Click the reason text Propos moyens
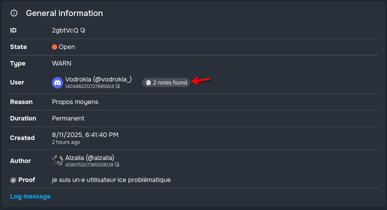 click(75, 102)
